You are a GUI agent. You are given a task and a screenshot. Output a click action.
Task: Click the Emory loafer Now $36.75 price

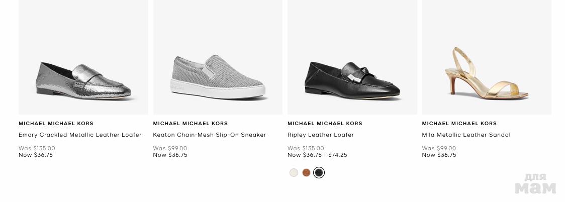click(36, 155)
